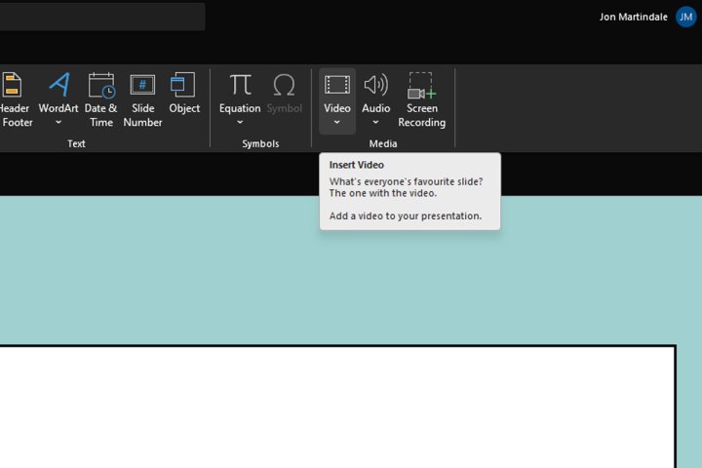The height and width of the screenshot is (468, 702).
Task: Click the Video filmstrip icon
Action: tap(337, 85)
